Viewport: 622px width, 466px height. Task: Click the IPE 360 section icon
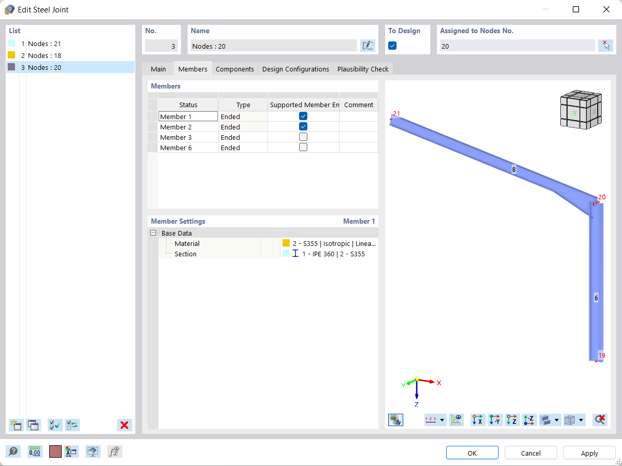pos(295,254)
